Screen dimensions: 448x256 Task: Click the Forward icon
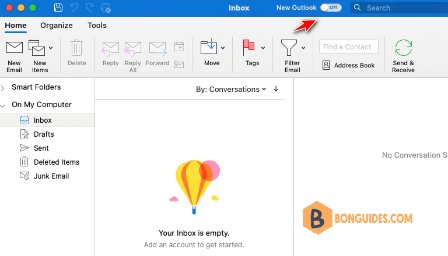point(157,48)
